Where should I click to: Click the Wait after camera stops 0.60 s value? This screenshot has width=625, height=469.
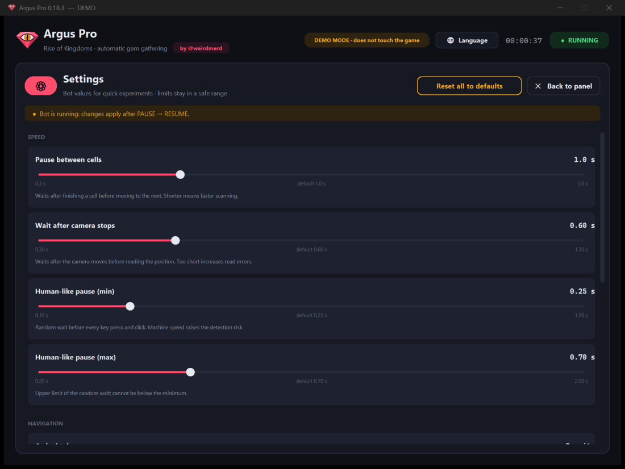582,225
